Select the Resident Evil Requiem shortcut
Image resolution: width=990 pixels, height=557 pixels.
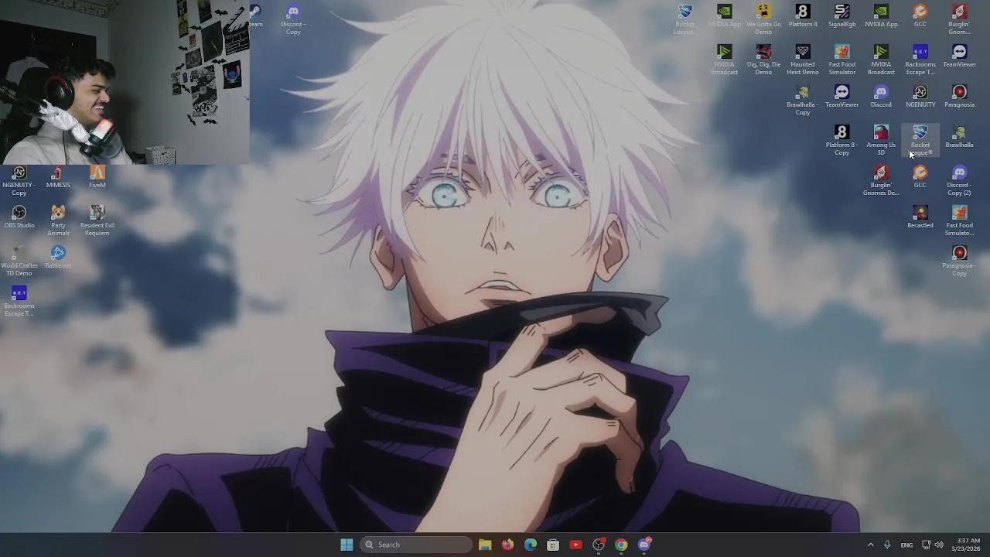coord(97,221)
